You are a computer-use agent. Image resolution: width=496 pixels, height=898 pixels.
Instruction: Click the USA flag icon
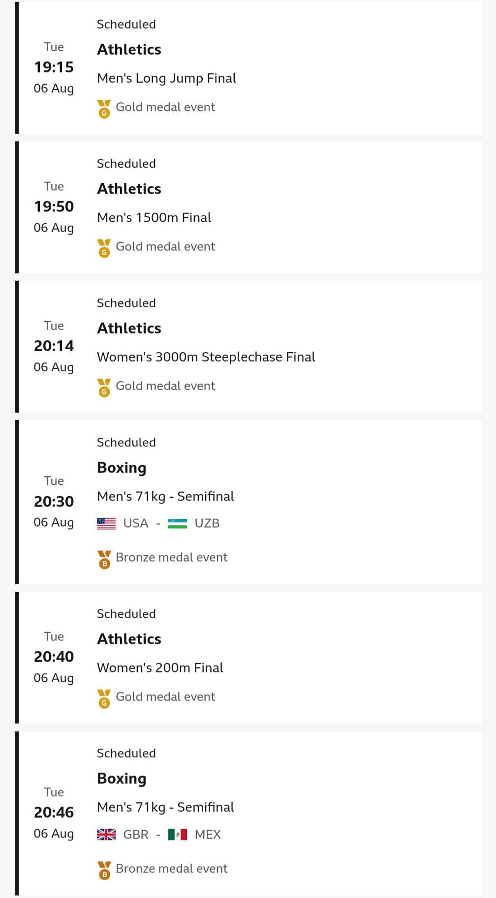coord(106,524)
